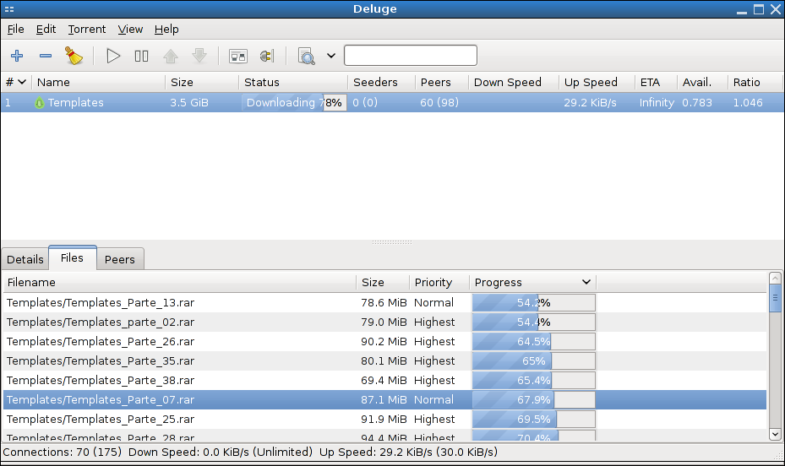Sort torrents by Up Speed column
The width and height of the screenshot is (785, 466).
pos(591,82)
